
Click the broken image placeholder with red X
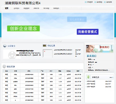[48, 53]
